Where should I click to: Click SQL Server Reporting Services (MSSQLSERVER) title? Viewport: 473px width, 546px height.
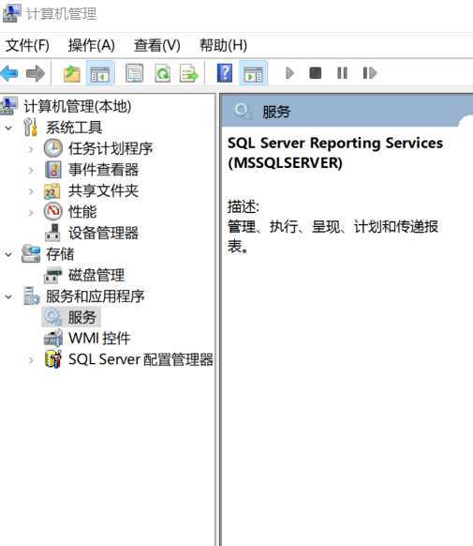click(335, 153)
